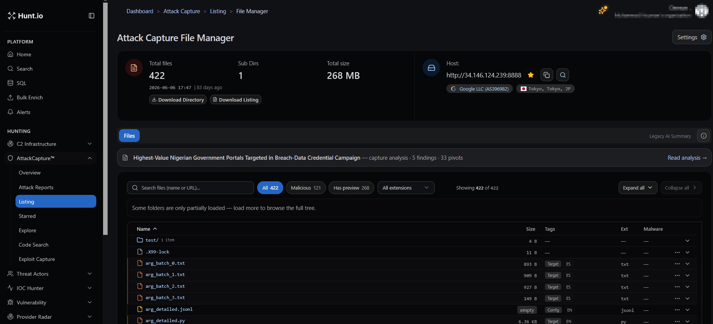Open more options for arg_batch_2.txt
Image resolution: width=713 pixels, height=324 pixels.
[x=677, y=287]
